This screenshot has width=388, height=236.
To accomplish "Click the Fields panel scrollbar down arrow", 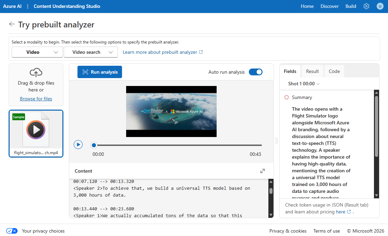I will coord(376,195).
